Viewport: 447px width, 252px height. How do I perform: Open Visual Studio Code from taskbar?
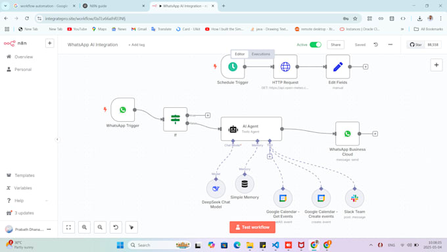275,245
